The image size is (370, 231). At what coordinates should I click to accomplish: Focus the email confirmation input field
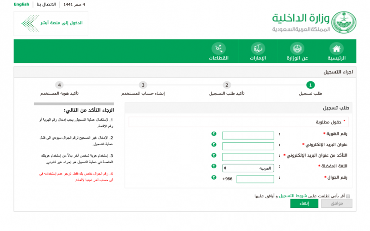click(x=248, y=157)
